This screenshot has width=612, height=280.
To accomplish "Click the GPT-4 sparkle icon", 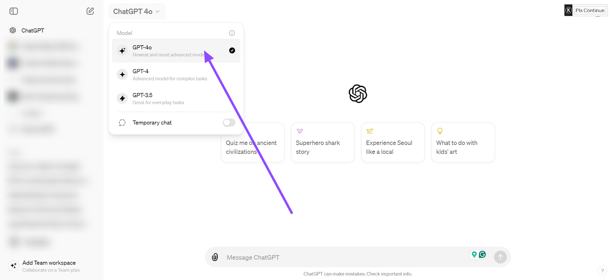I will 122,75.
